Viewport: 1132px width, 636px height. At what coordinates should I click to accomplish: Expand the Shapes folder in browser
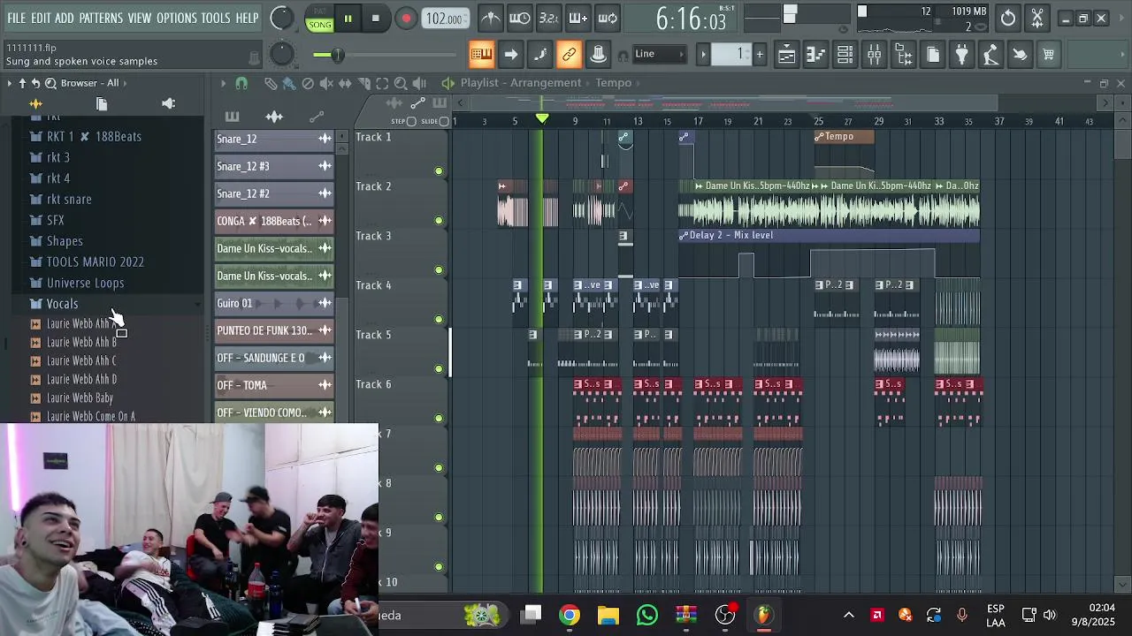point(65,241)
